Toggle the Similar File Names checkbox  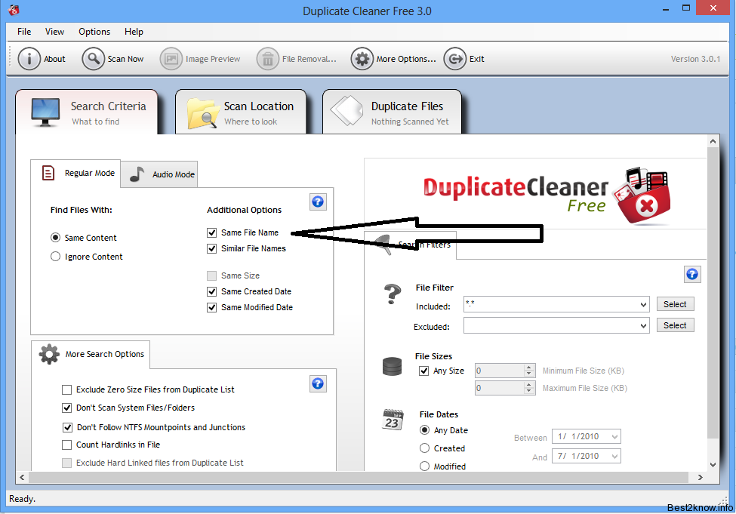[211, 248]
